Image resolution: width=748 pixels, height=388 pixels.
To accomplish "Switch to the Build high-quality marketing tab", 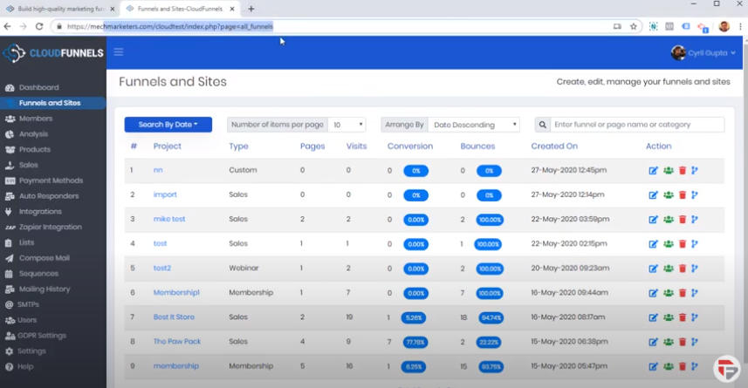I will (x=59, y=9).
